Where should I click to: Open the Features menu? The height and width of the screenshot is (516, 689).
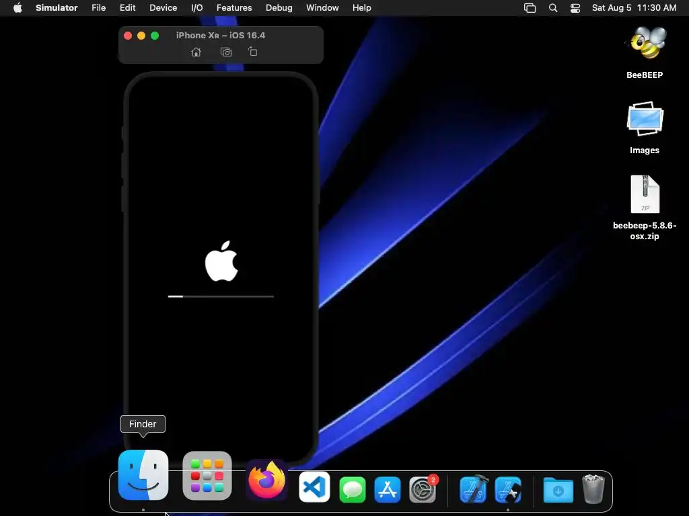[234, 8]
